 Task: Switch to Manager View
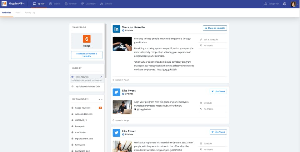pos(272,4)
